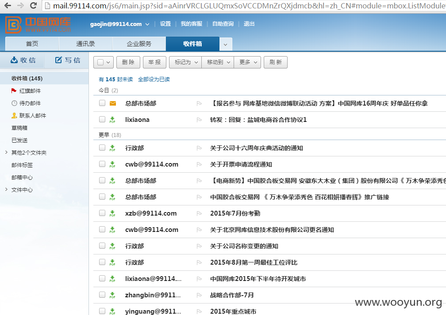Open the 标记为 dropdown
The width and height of the screenshot is (446, 315).
click(x=185, y=62)
